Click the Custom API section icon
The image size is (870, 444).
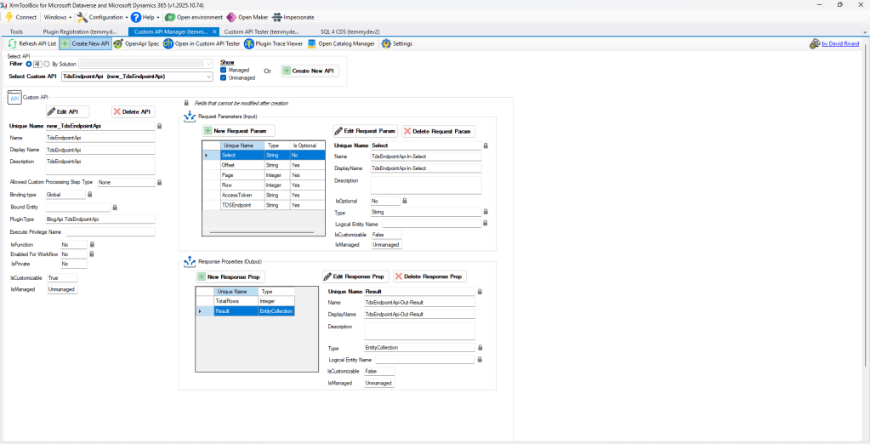[x=14, y=98]
